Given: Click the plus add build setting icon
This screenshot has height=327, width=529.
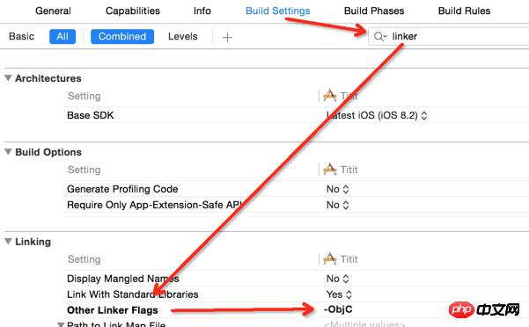Looking at the screenshot, I should coord(227,37).
